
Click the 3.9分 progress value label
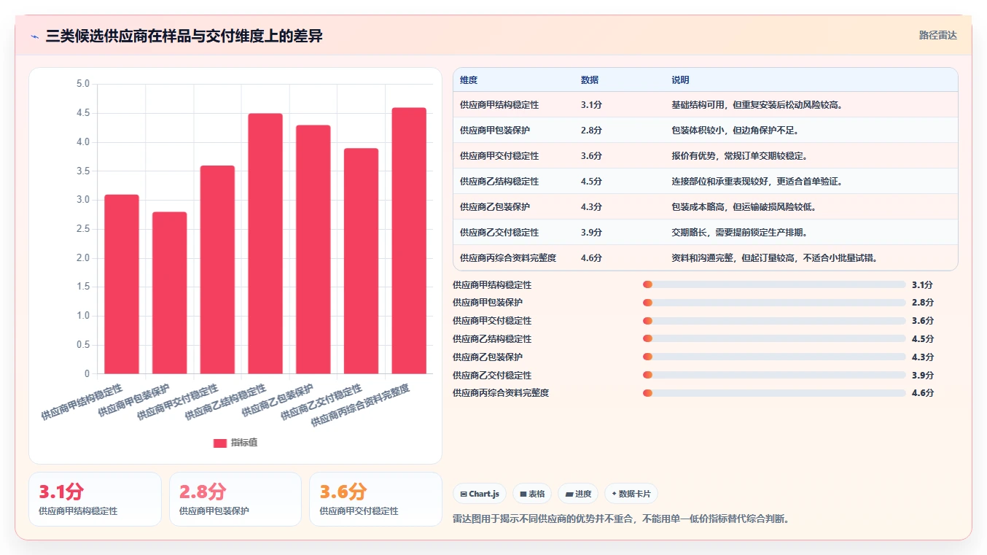click(x=922, y=375)
